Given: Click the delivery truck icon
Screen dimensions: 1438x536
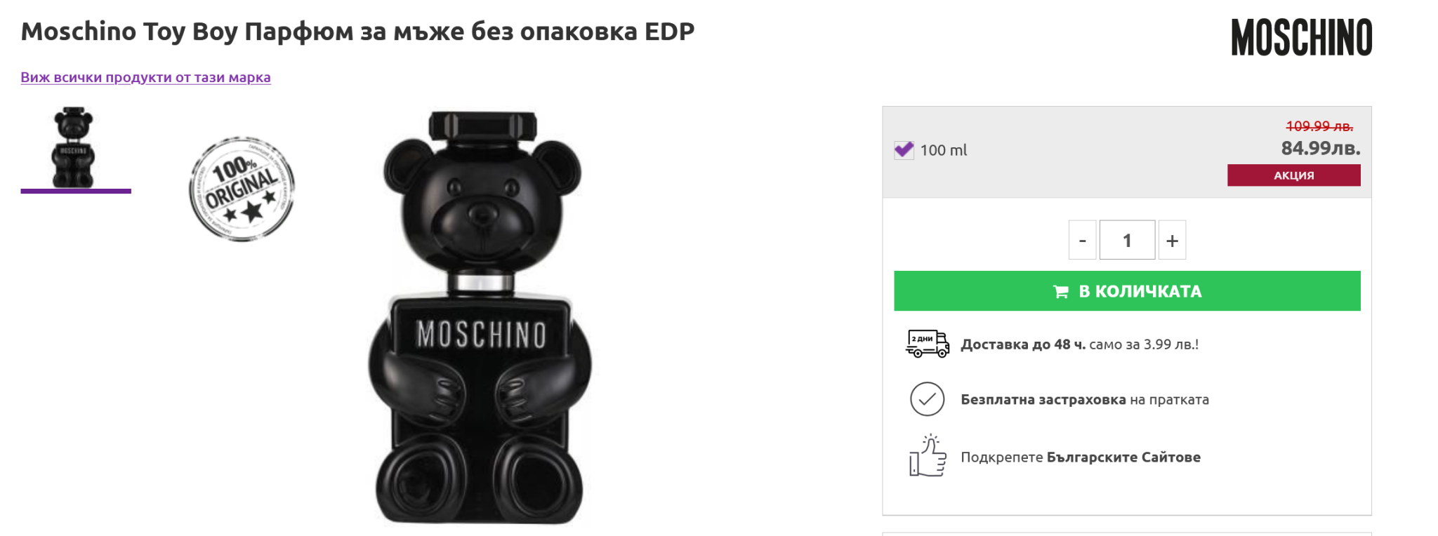Looking at the screenshot, I should [x=927, y=344].
